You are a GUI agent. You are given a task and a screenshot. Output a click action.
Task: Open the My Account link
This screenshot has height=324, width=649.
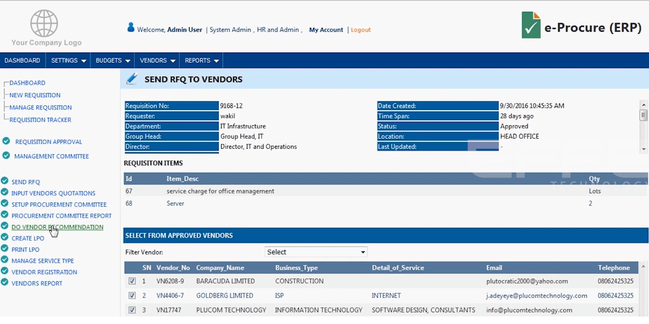click(x=326, y=30)
